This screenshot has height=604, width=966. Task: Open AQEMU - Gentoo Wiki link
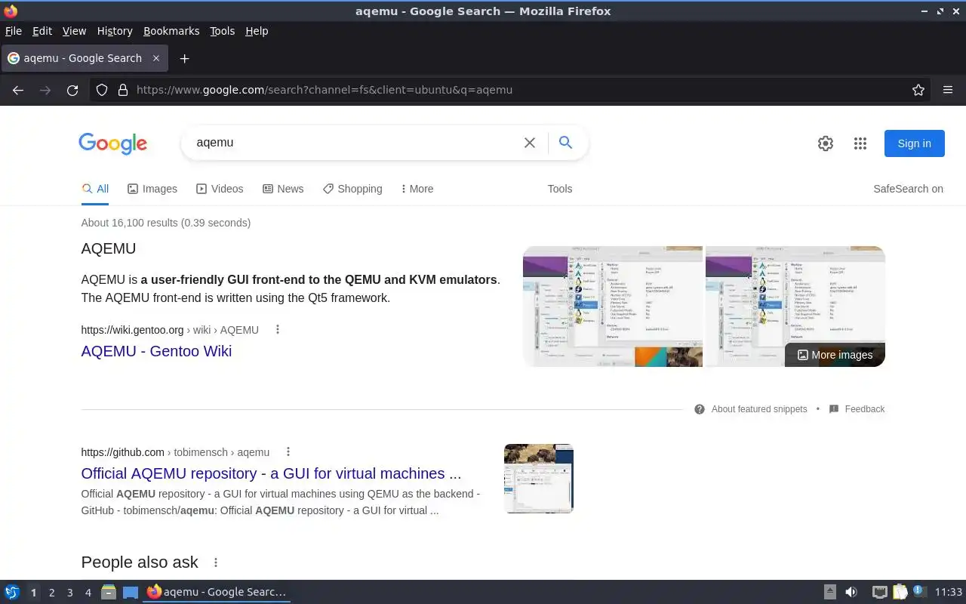(x=156, y=351)
